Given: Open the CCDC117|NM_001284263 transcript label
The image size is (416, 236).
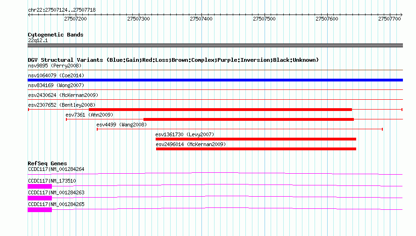Looking at the screenshot, I should click(56, 192).
